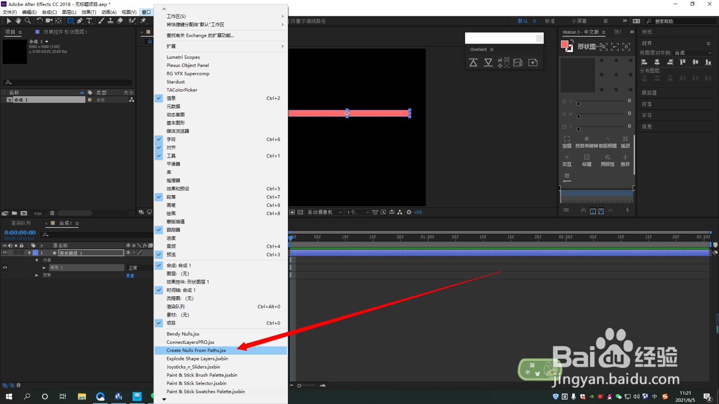
Task: Select the Hand tool
Action: (18, 21)
